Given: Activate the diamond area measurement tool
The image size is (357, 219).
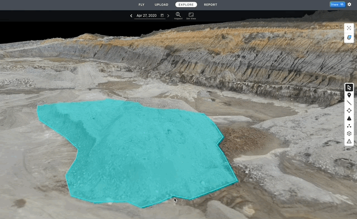Looking at the screenshot, I should coord(349,111).
